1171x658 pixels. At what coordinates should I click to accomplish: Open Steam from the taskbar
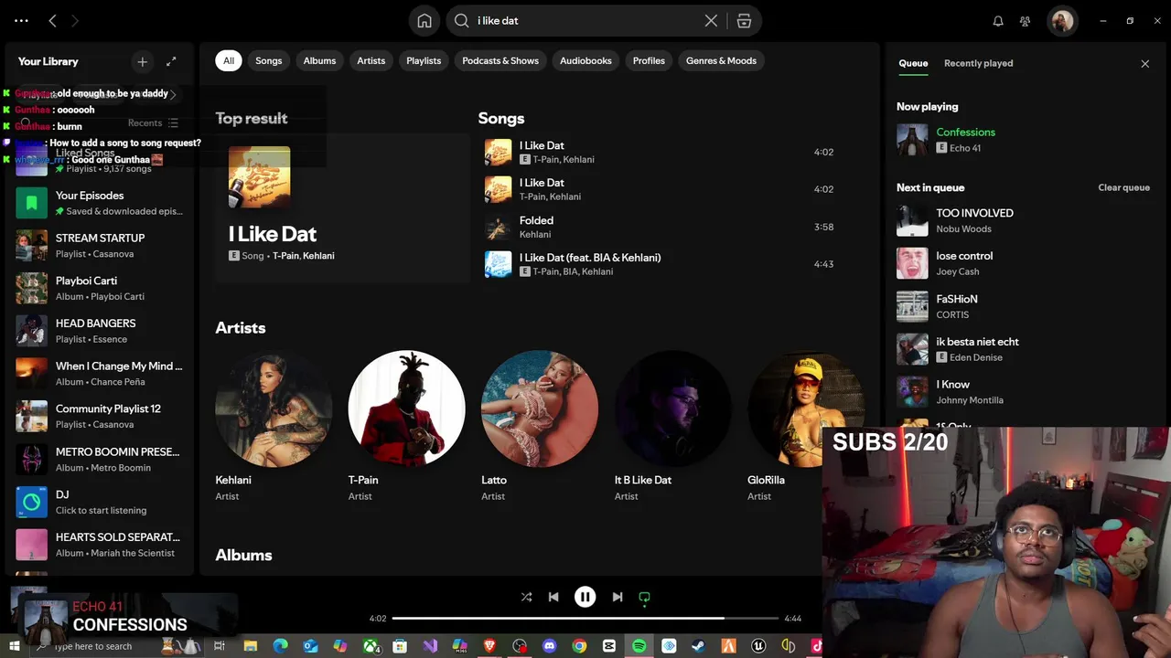[x=699, y=646]
